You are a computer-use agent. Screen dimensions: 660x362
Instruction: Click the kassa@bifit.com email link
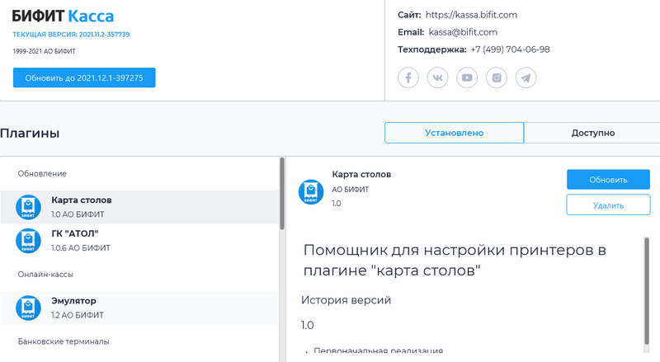[463, 32]
